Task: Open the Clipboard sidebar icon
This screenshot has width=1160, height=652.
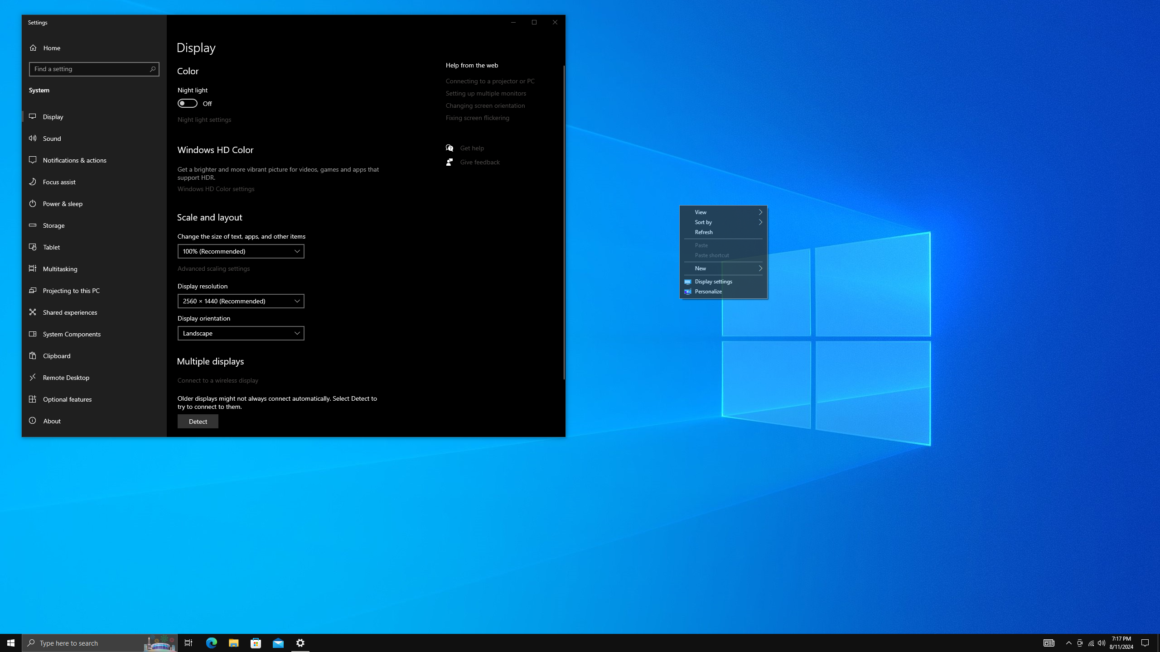Action: click(x=33, y=355)
